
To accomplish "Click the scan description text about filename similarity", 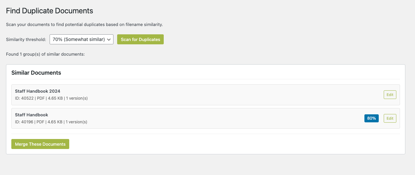I will pos(84,25).
